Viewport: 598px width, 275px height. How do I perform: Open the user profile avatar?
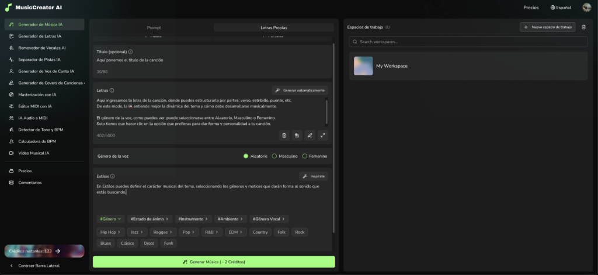pos(586,8)
